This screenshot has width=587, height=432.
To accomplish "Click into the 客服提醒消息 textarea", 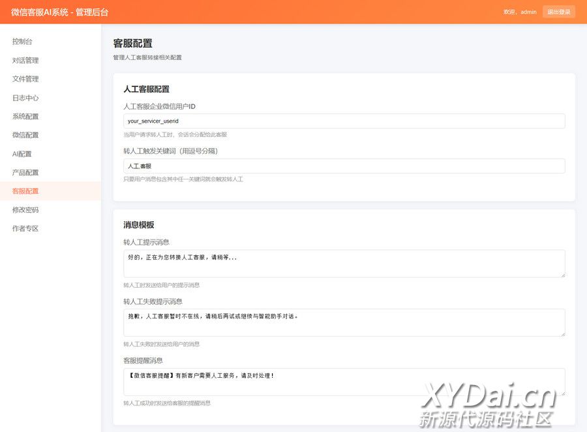I will [344, 381].
